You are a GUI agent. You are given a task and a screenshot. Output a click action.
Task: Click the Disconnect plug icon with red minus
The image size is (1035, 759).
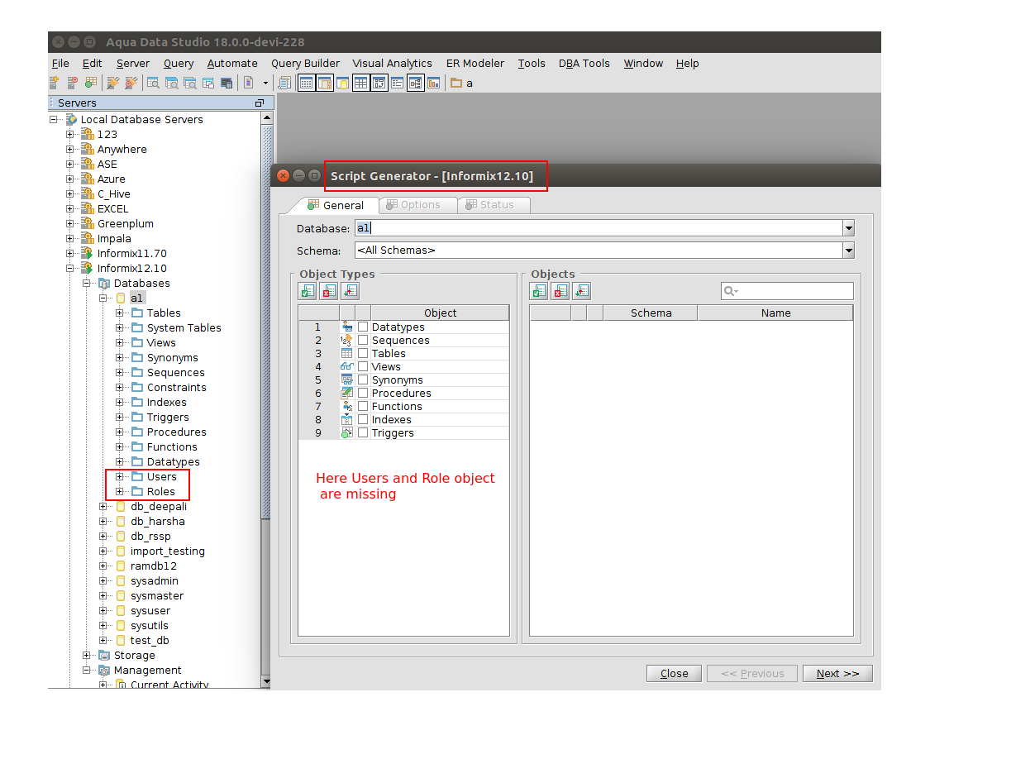(x=131, y=83)
